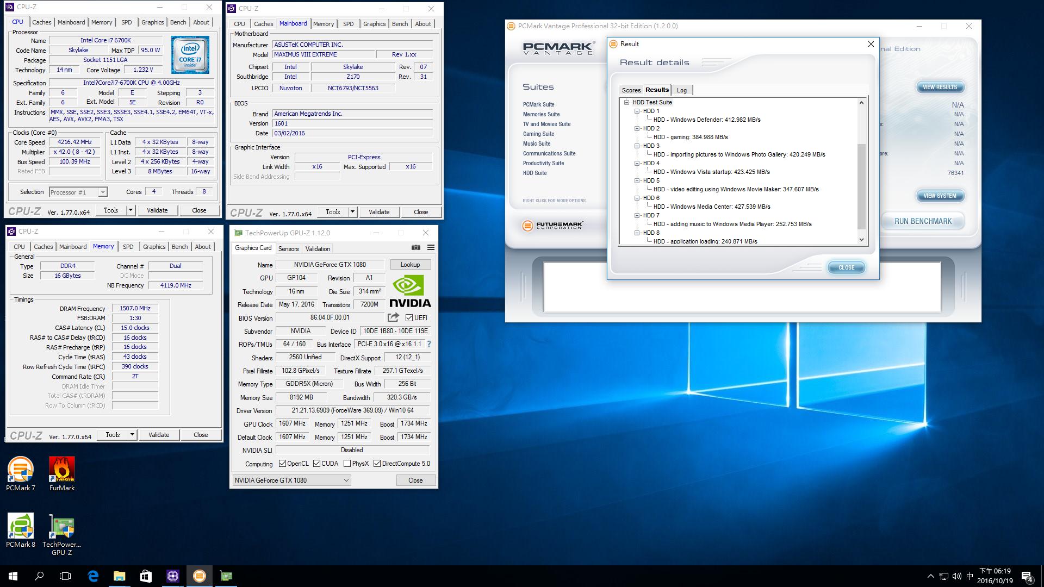Open the NVIDIA GeForce GTX 1080 dropdown
Image resolution: width=1044 pixels, height=587 pixels.
tap(346, 480)
